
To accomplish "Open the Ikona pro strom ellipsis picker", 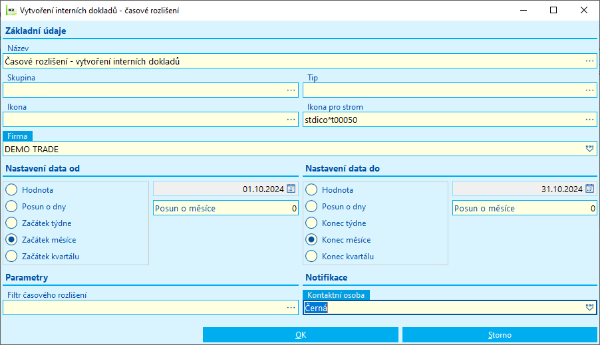I will tap(589, 120).
